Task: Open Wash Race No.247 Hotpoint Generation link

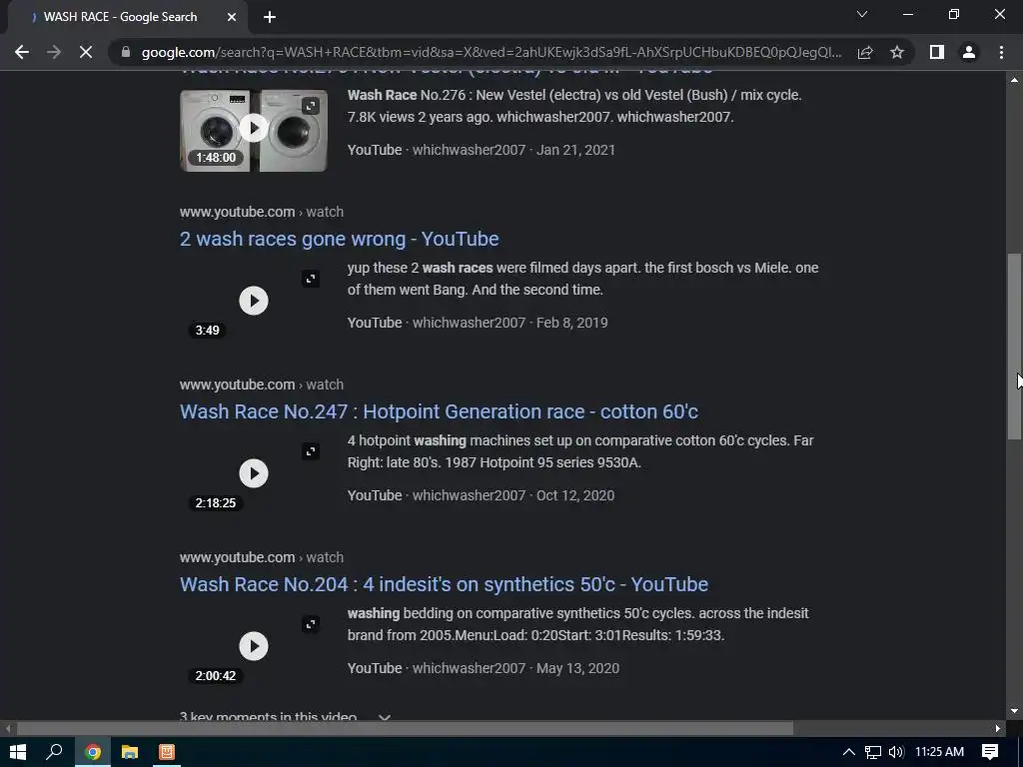Action: [x=440, y=411]
